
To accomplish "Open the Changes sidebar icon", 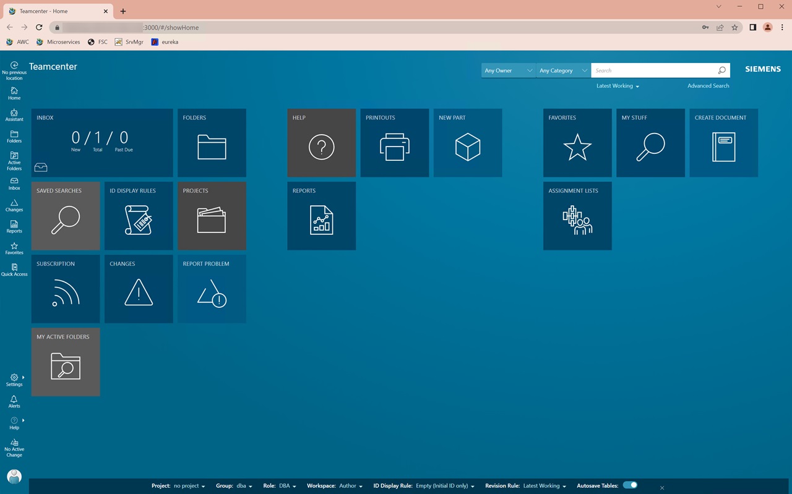I will click(x=14, y=205).
